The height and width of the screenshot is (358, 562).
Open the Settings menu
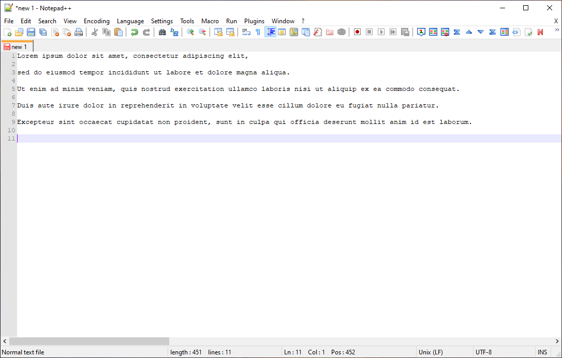[161, 21]
